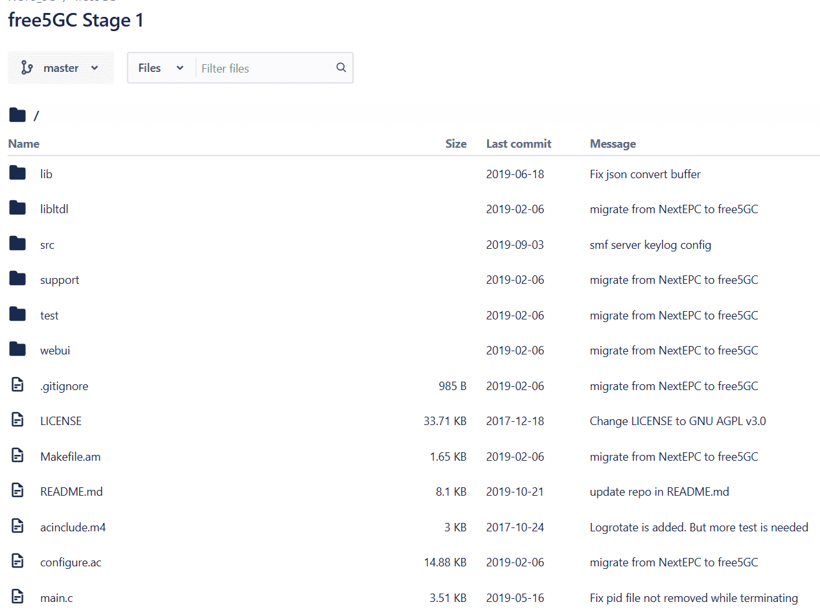Open libltdl row's migrate commit message
This screenshot has height=613, width=820.
pyautogui.click(x=674, y=209)
